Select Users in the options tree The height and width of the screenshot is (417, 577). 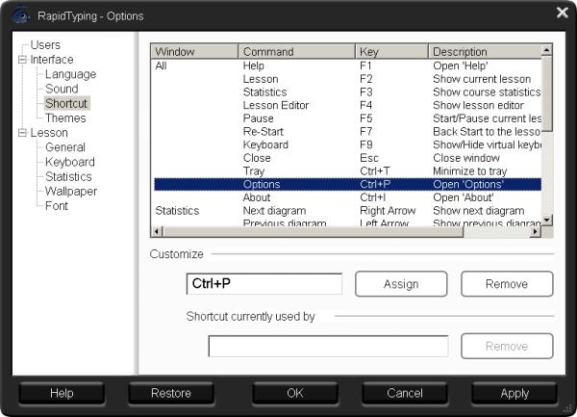pyautogui.click(x=45, y=45)
